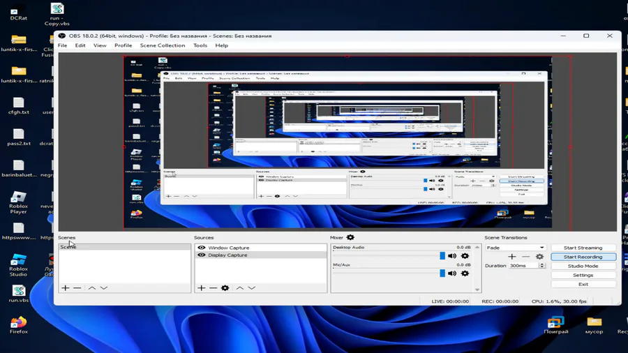Viewport: 628px width, 353px height.
Task: Click Start Recording button
Action: click(583, 257)
